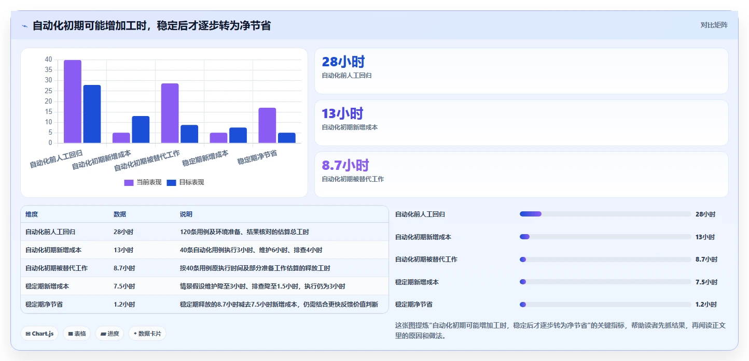Viewport: 749px width, 361px height.
Task: Click the progress bar for 稳定期新增成本
Action: (x=605, y=282)
